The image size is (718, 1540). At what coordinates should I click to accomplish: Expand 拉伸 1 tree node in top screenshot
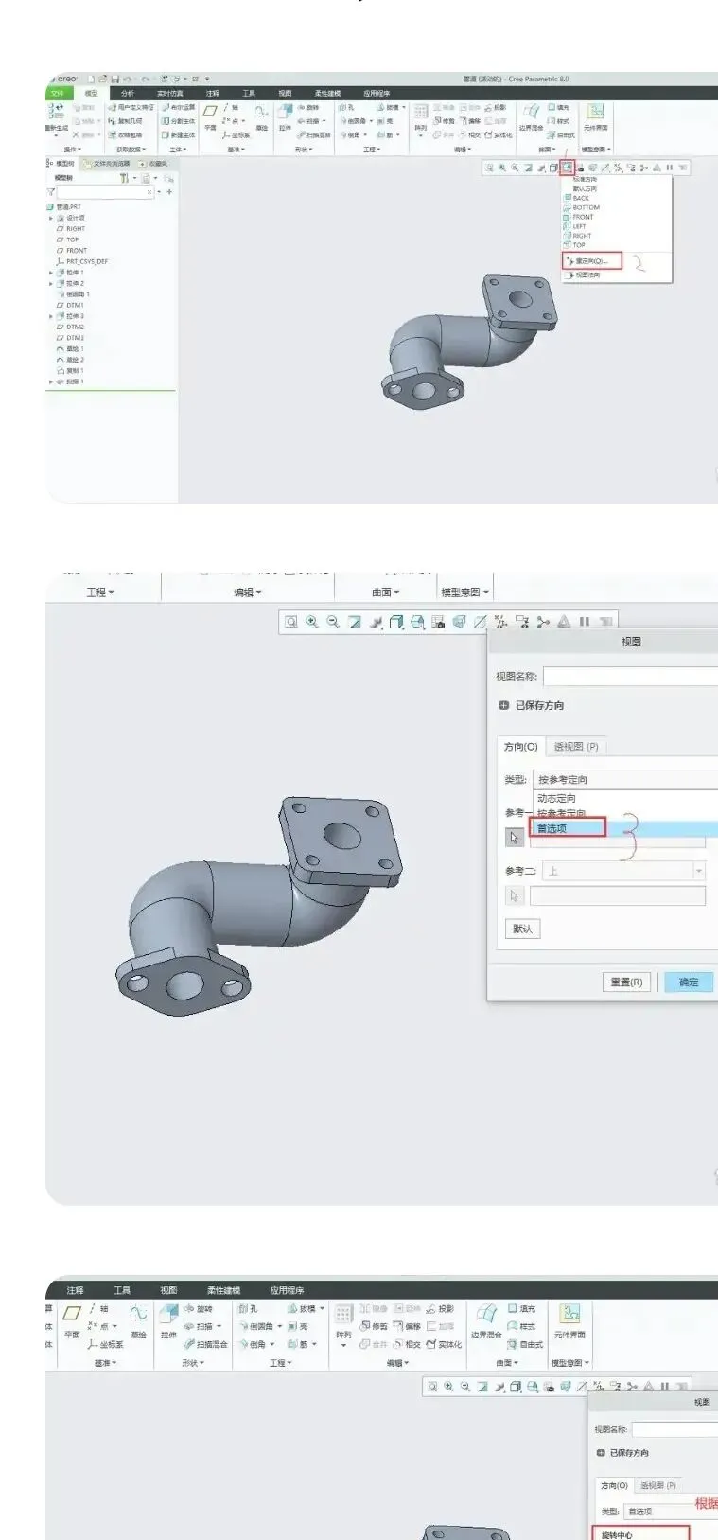pyautogui.click(x=51, y=273)
